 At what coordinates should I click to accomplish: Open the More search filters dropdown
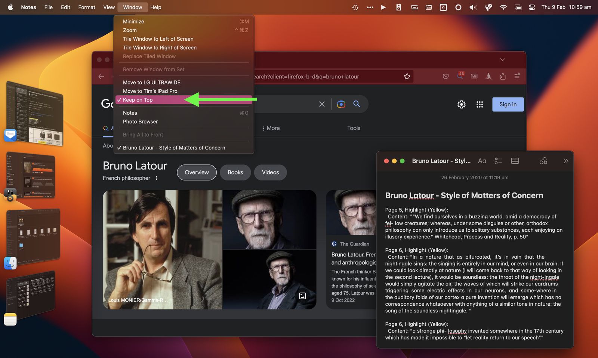(x=271, y=128)
